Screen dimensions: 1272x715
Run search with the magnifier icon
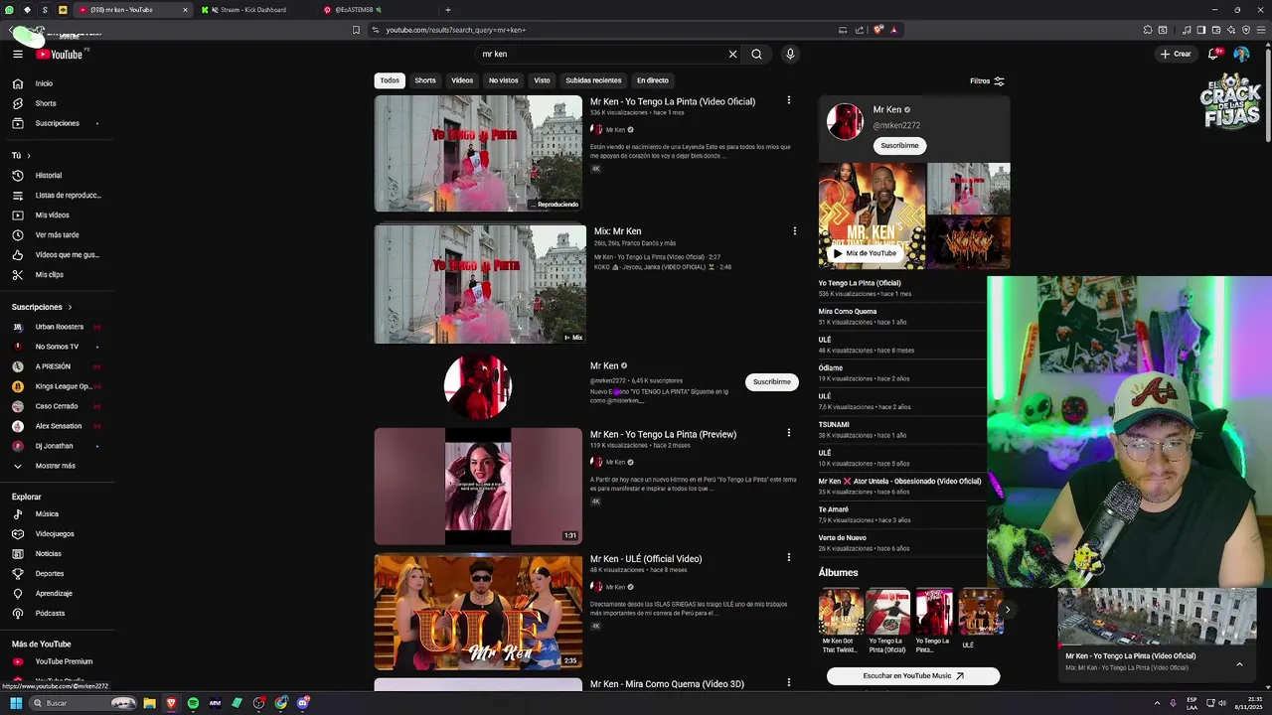pos(756,55)
